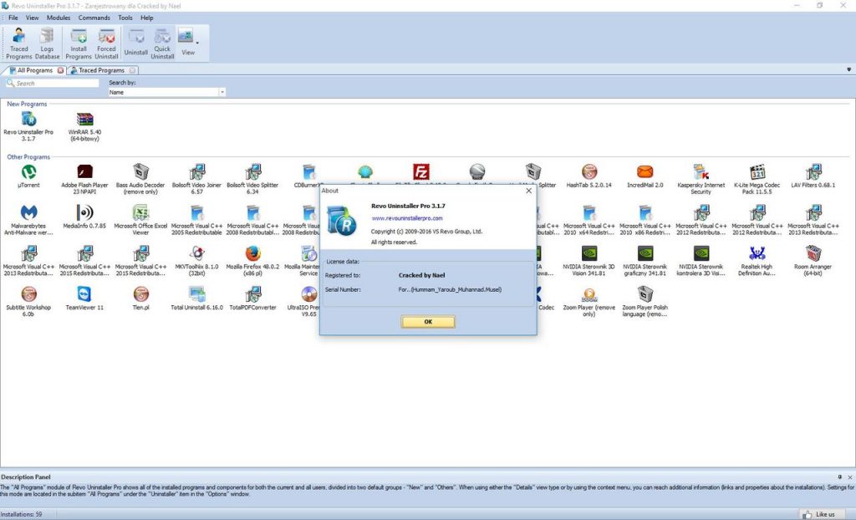Click the Quick Uninstall toolbar button
The image size is (856, 520).
162,43
